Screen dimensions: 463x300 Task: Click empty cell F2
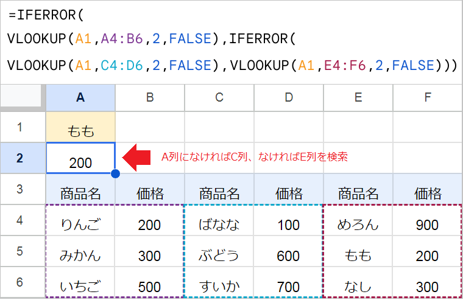tap(428, 158)
